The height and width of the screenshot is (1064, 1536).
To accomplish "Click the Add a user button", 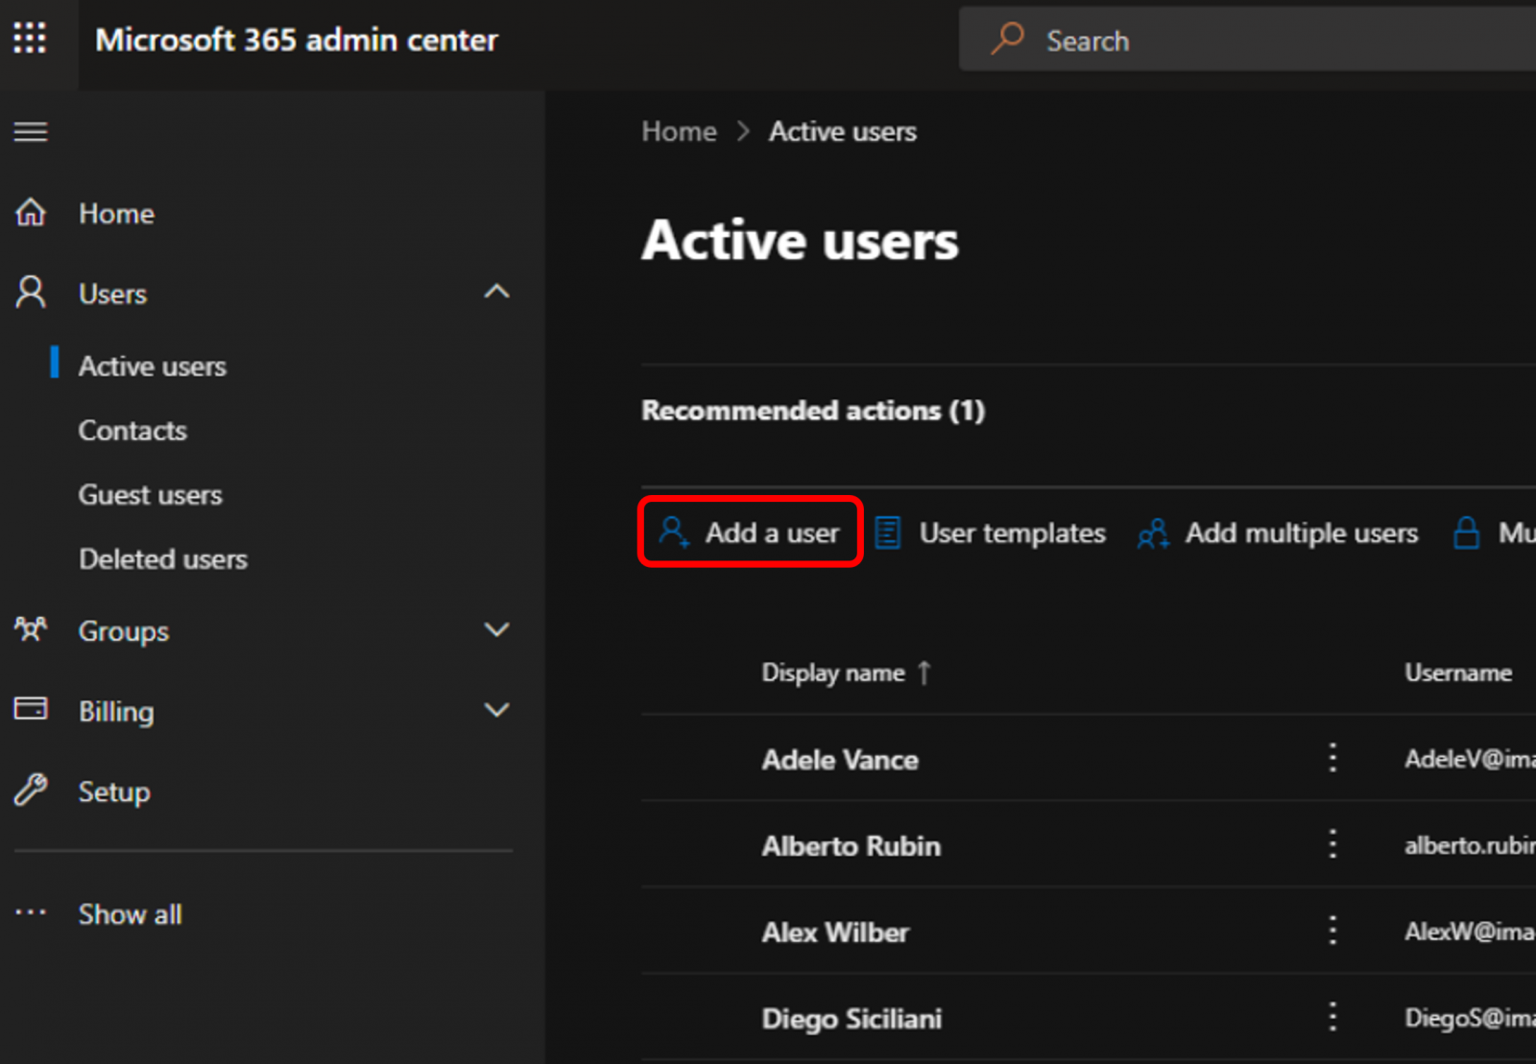I will [x=751, y=532].
